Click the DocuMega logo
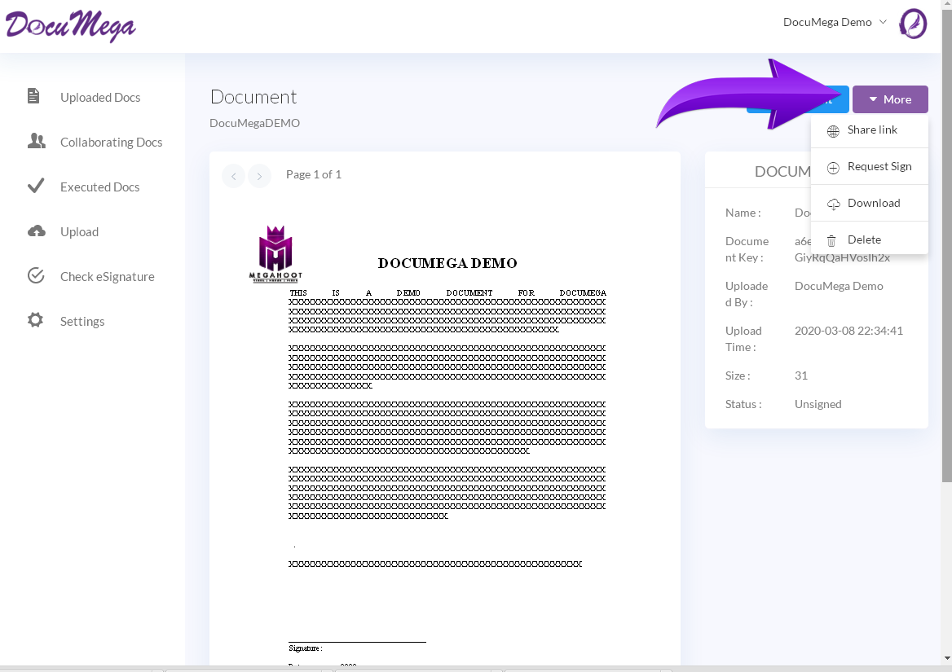 [x=70, y=26]
